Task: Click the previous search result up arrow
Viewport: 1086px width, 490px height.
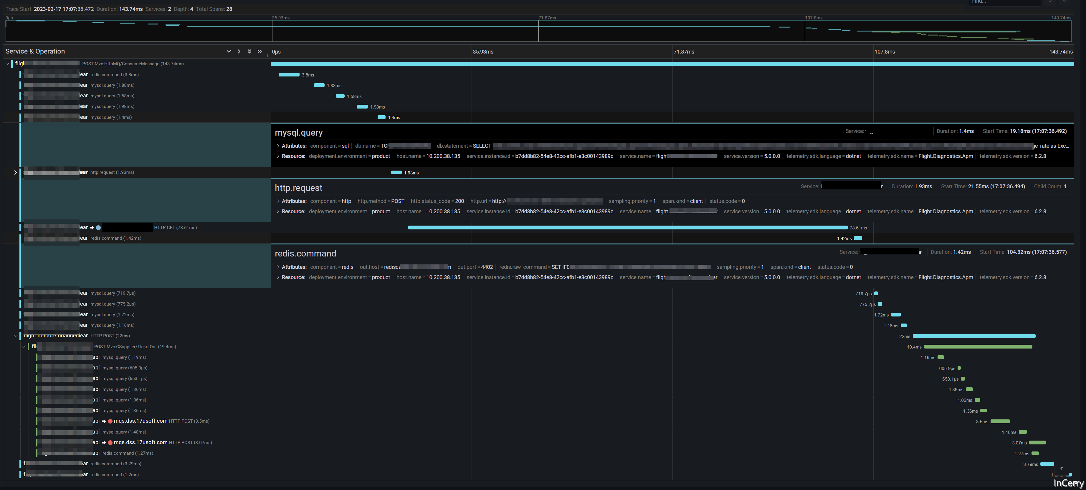Action: click(1064, 2)
